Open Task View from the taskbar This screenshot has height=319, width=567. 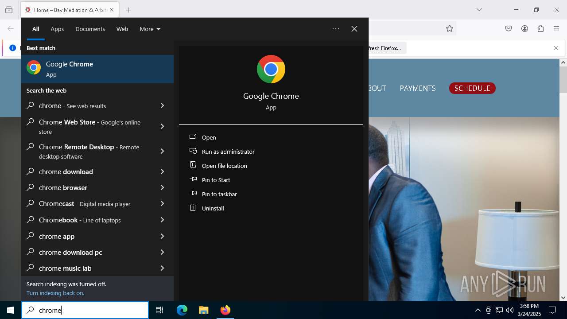[x=159, y=310]
